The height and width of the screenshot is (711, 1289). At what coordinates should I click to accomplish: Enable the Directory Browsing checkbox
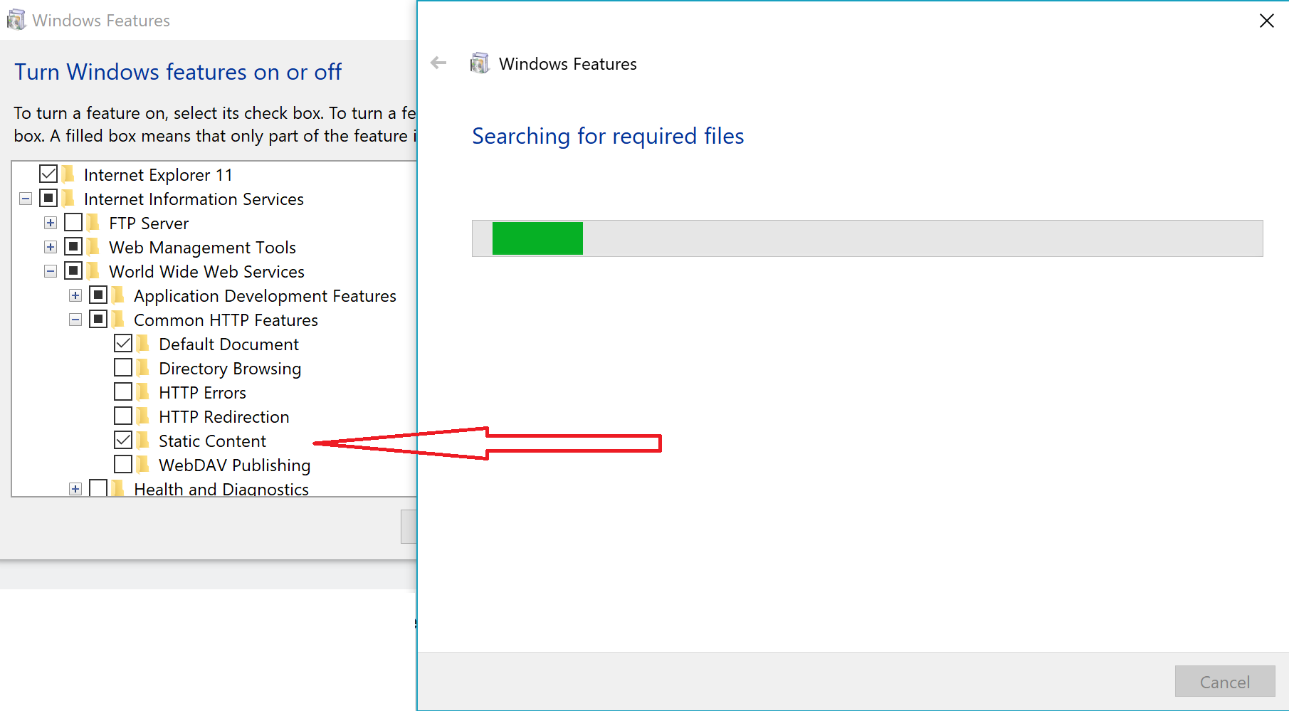(x=123, y=368)
